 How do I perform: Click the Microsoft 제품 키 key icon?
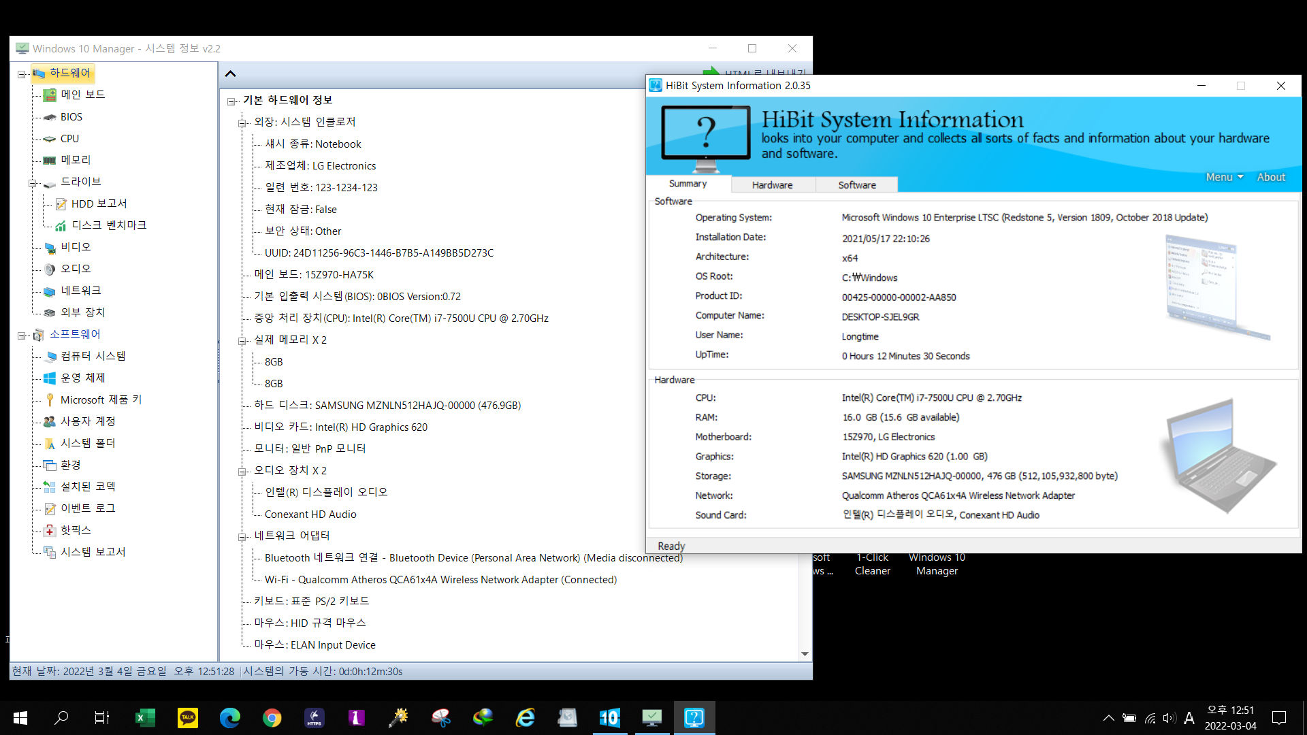[x=50, y=400]
